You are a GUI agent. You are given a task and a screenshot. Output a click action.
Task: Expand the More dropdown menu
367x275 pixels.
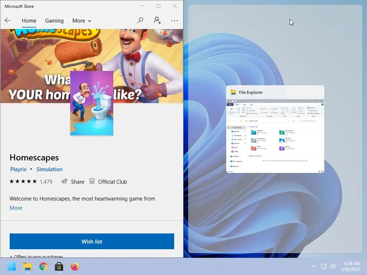tap(82, 20)
